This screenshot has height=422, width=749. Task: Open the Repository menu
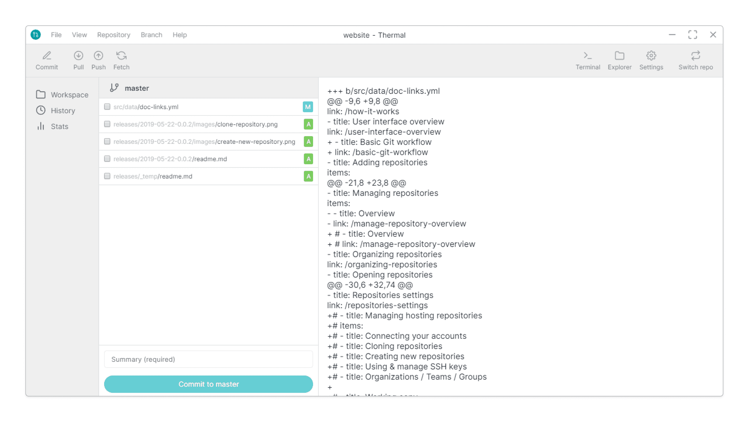tap(113, 34)
